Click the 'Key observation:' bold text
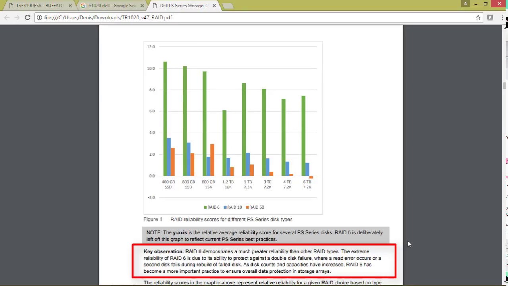 point(164,251)
